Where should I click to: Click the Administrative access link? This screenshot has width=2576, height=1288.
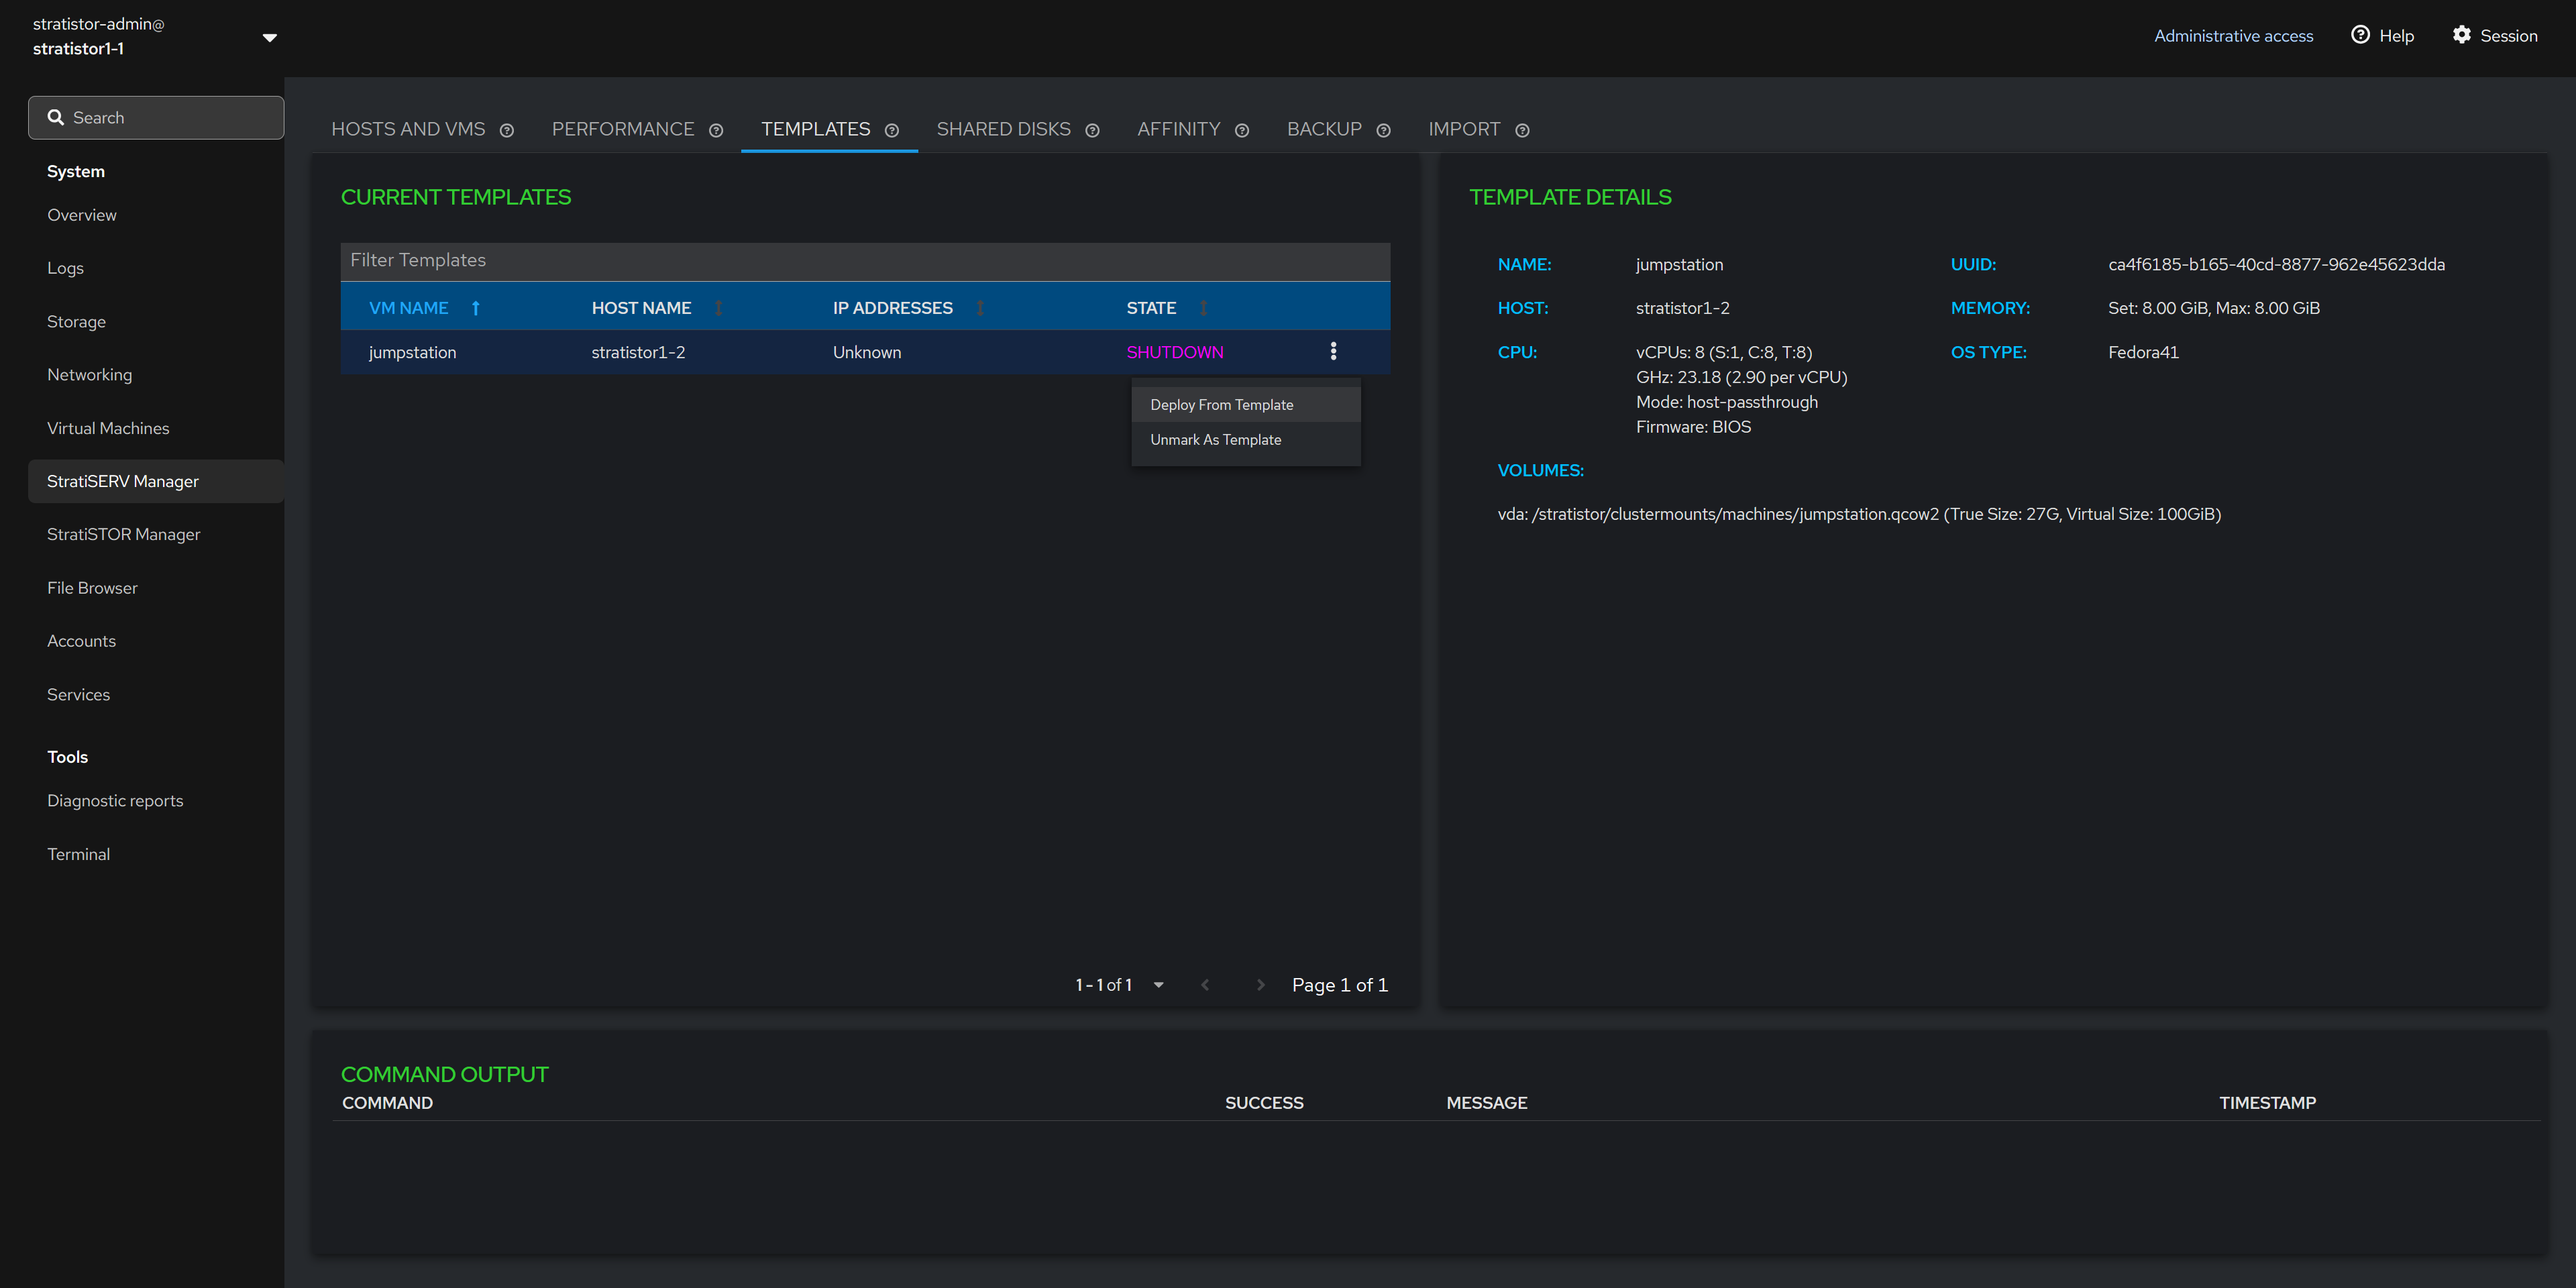(x=2233, y=36)
